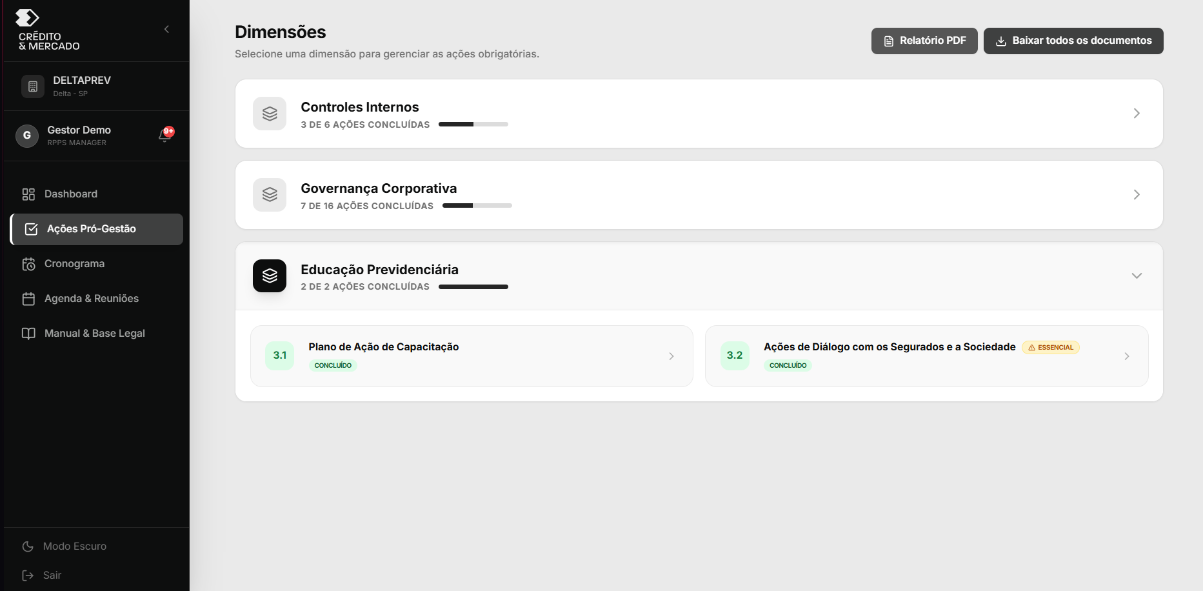Open Ações de Diálogo com os Segurados card
Image resolution: width=1203 pixels, height=591 pixels.
927,356
